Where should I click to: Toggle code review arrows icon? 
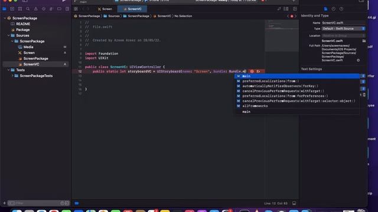(x=279, y=9)
